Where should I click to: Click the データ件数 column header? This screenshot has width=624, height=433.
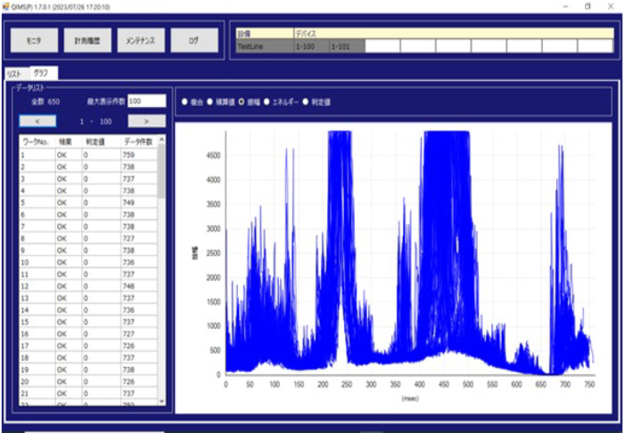[x=139, y=142]
